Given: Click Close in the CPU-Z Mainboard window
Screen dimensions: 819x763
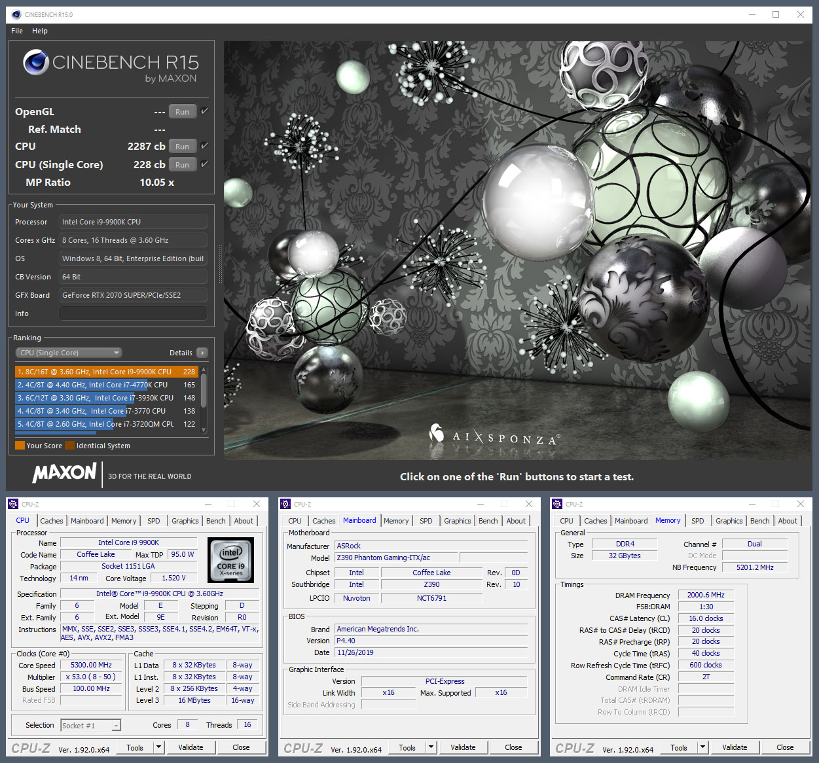Looking at the screenshot, I should pos(513,747).
